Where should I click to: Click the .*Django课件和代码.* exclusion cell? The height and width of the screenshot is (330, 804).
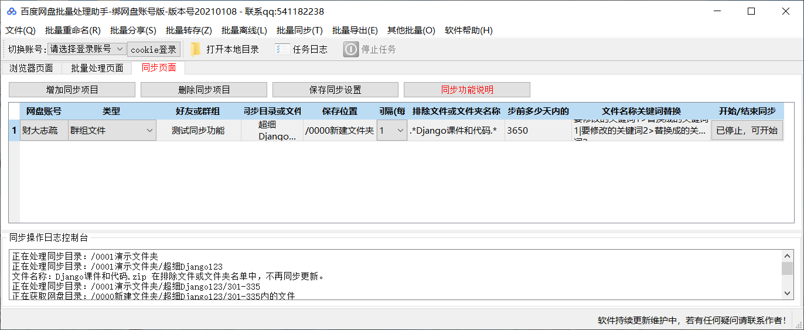point(456,130)
